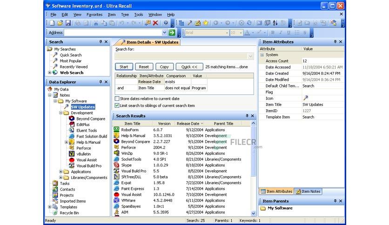Collapse the My Software folder
389x225 pixels.
click(x=55, y=101)
